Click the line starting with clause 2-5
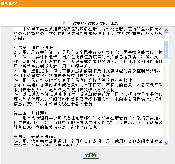This screenshot has height=164, width=175. click(88, 94)
